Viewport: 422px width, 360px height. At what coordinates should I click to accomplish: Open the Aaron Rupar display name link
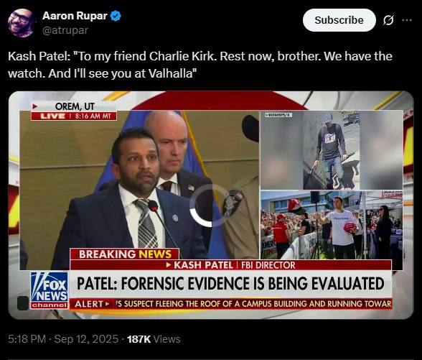tap(75, 16)
